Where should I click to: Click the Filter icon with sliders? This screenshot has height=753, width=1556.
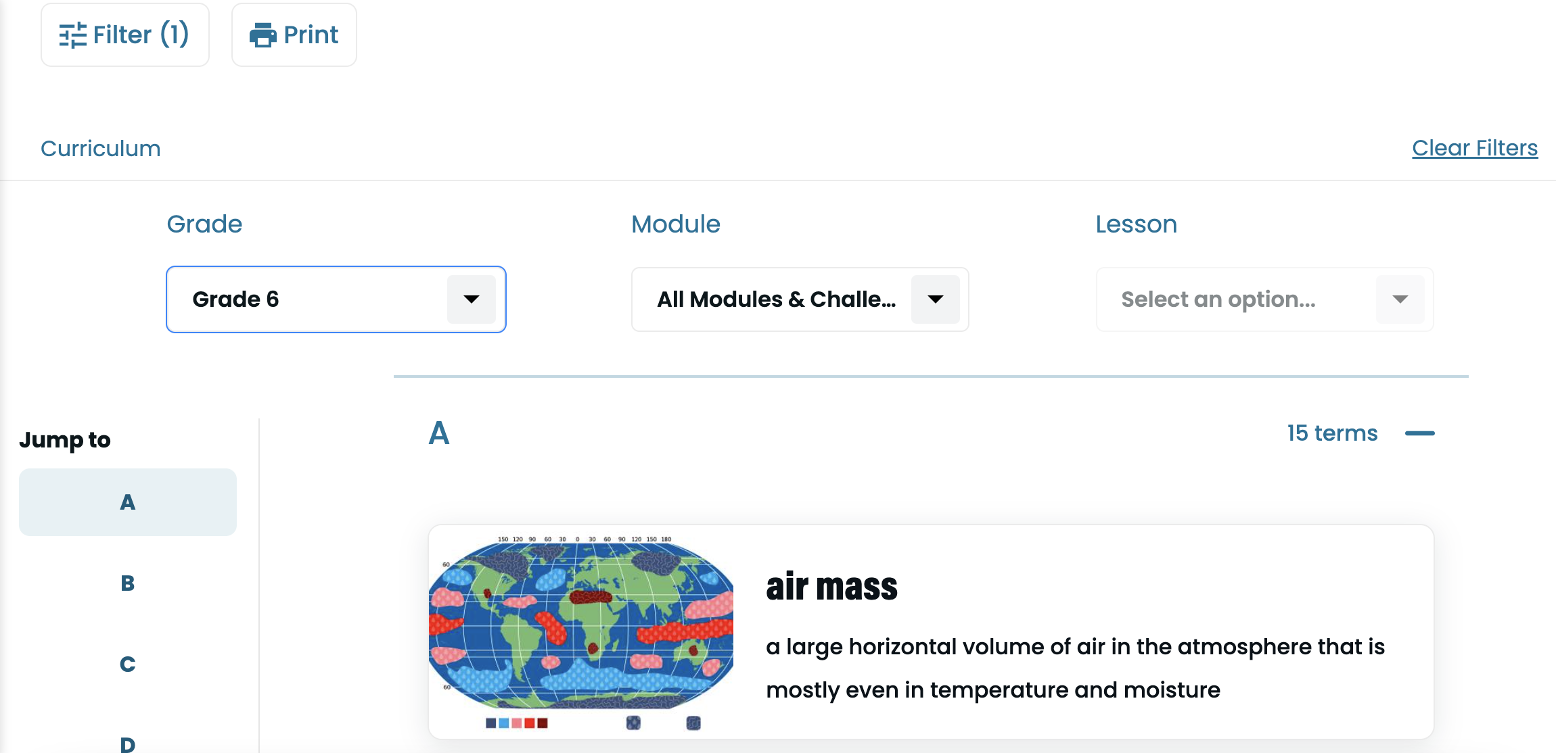pyautogui.click(x=73, y=34)
